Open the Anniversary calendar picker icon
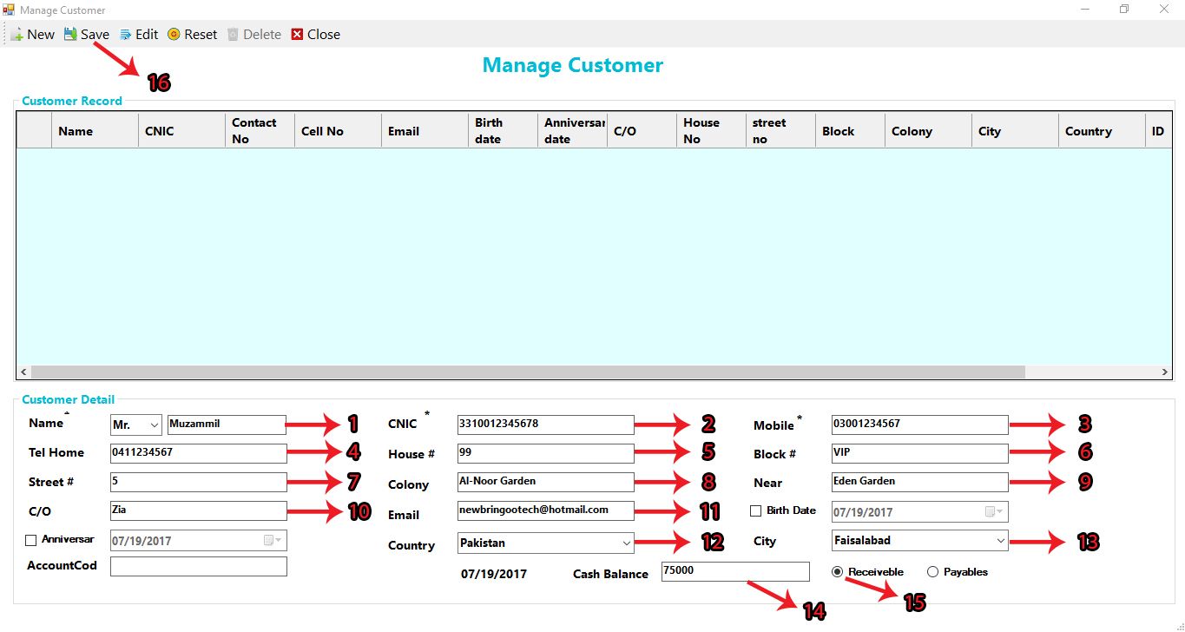 point(271,541)
